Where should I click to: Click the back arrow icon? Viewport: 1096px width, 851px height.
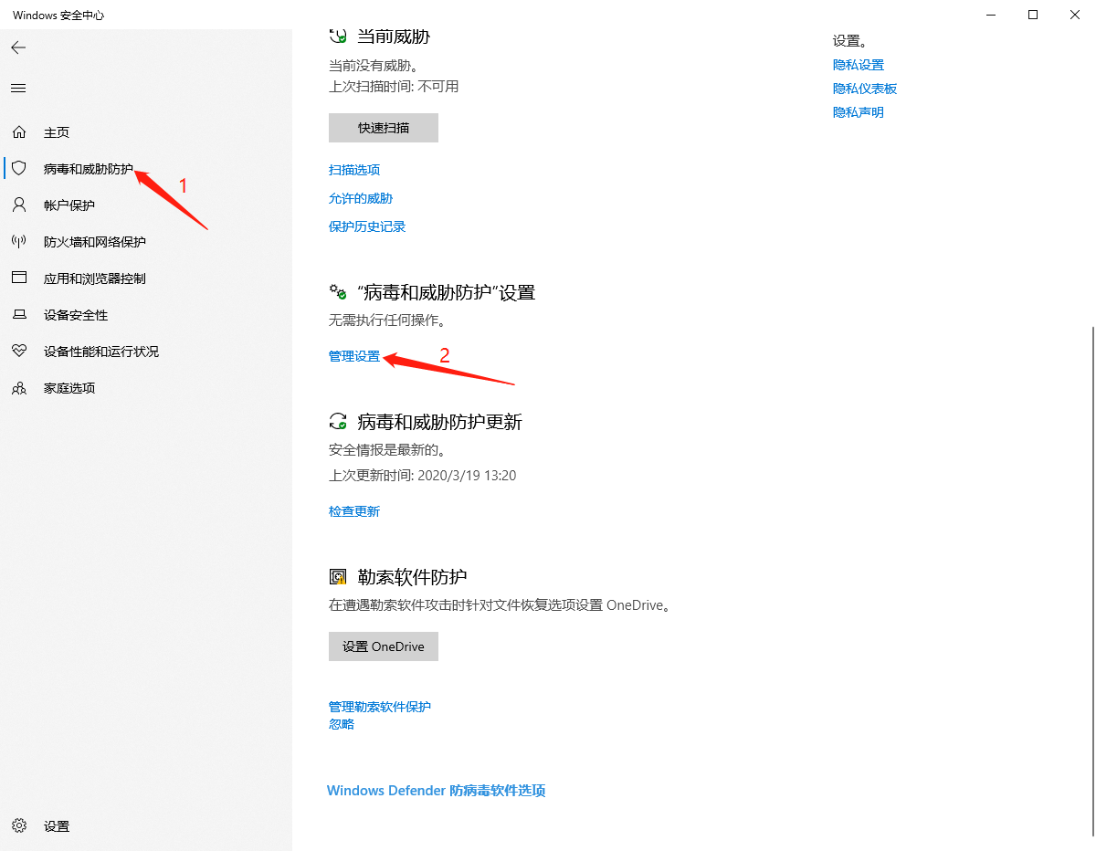tap(18, 47)
